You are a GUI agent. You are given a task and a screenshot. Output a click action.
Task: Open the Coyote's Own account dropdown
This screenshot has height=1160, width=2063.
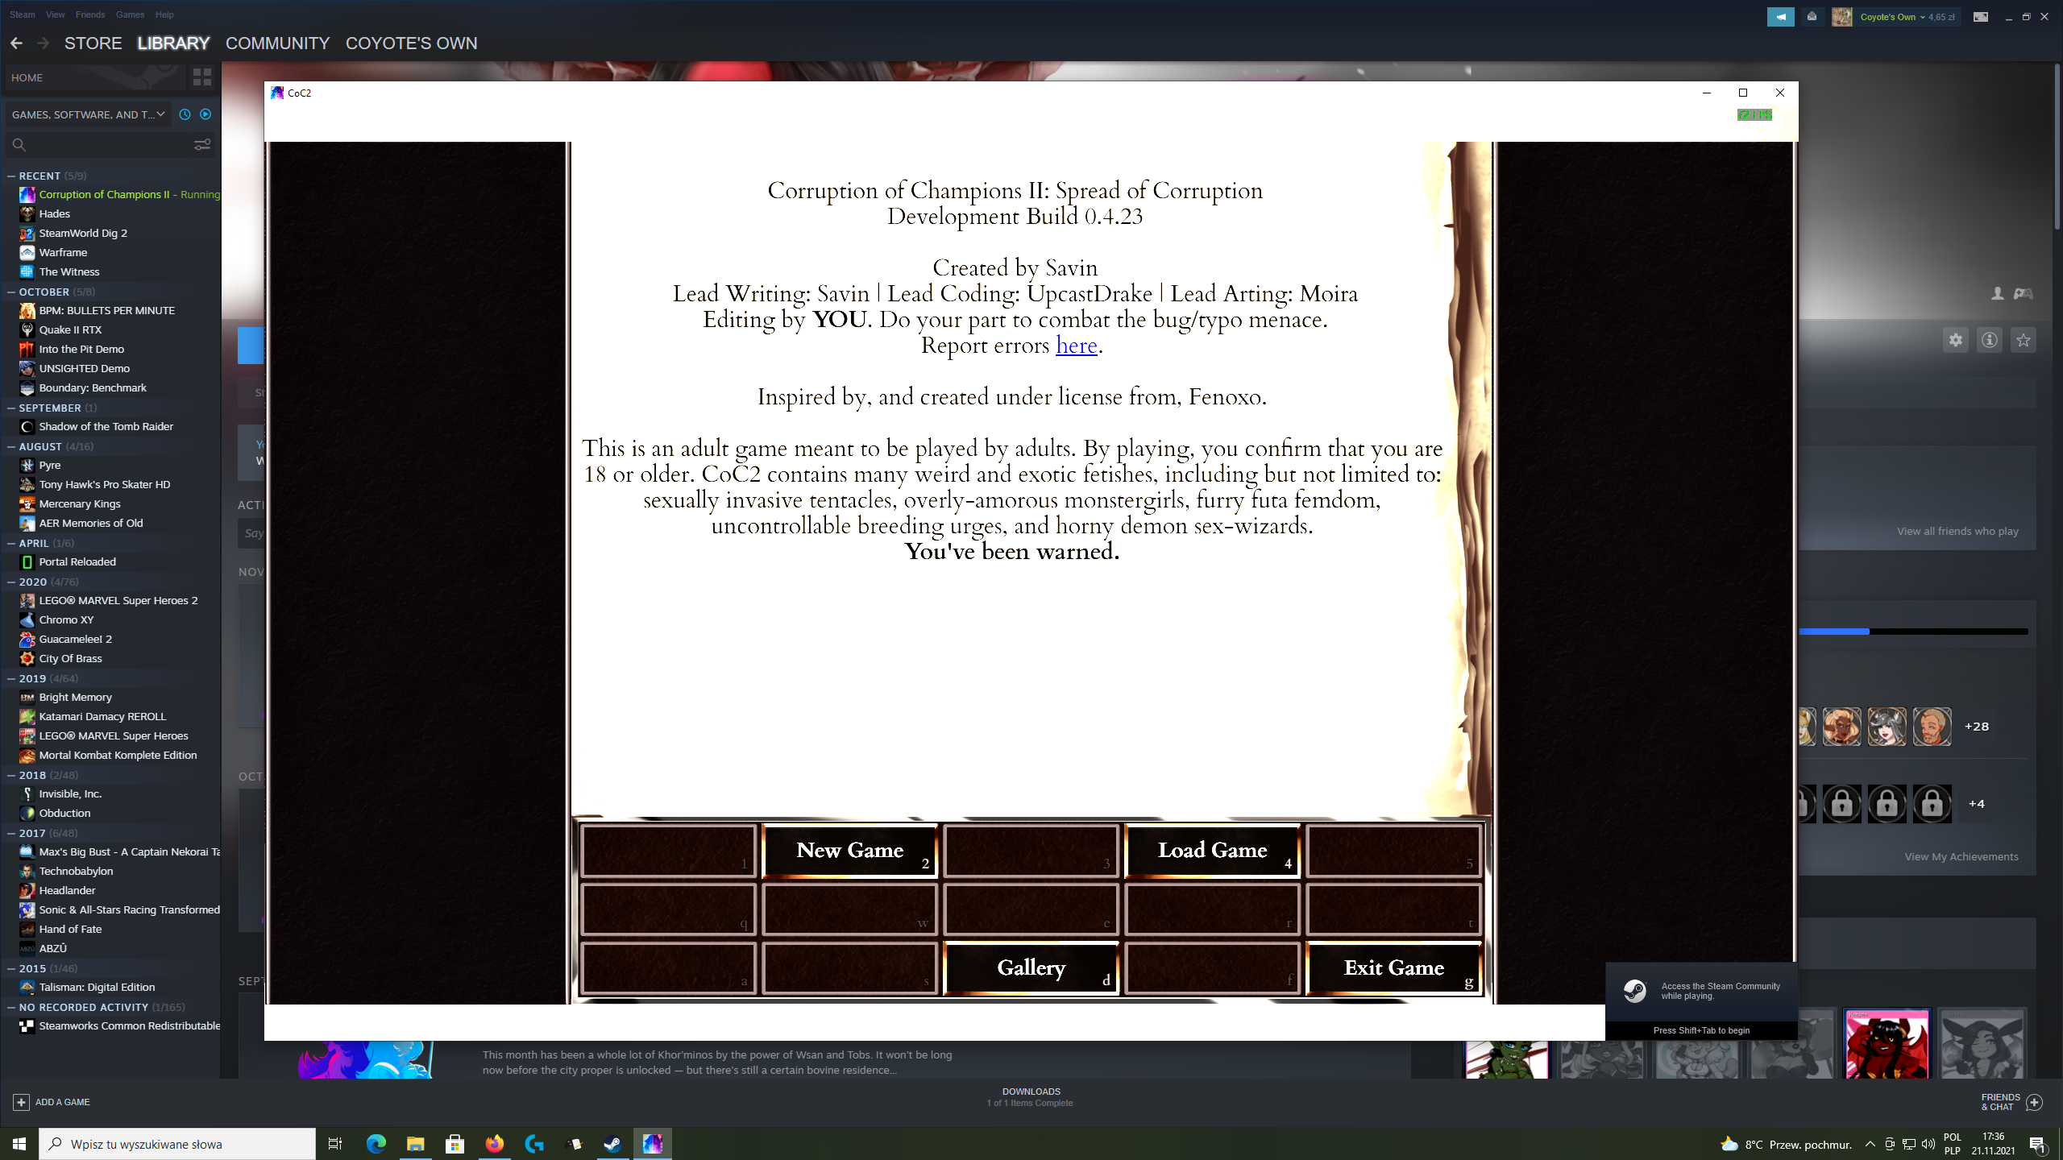[1907, 17]
